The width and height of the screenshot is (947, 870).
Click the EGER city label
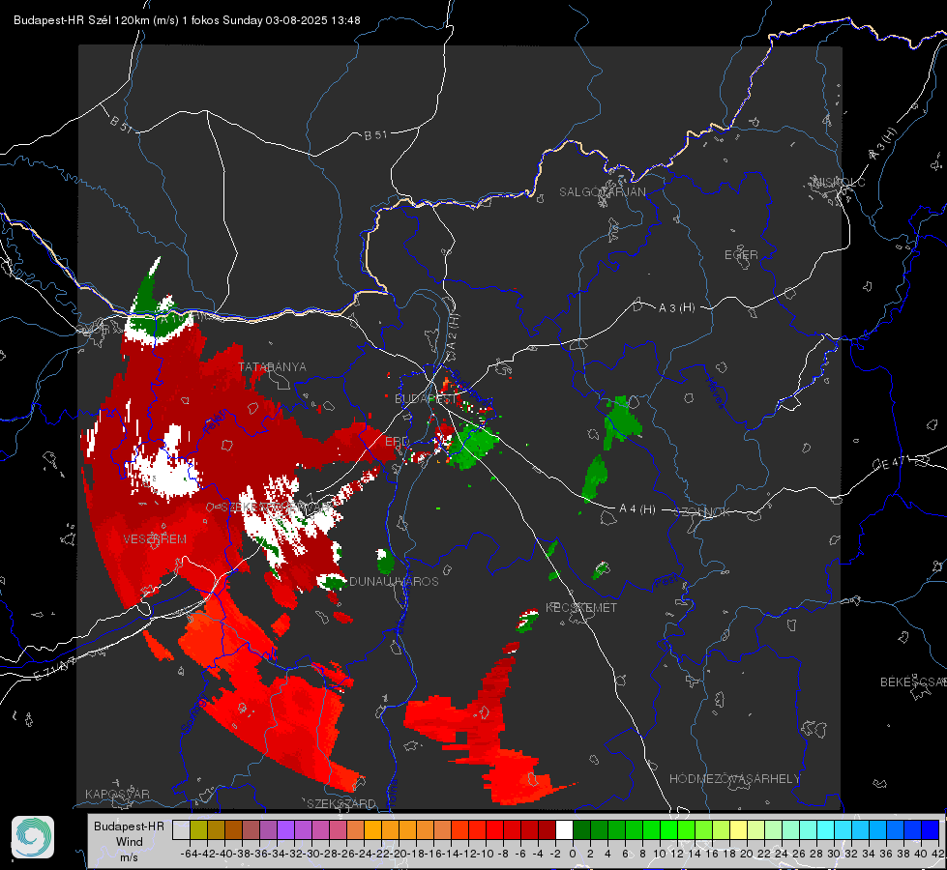click(x=741, y=255)
